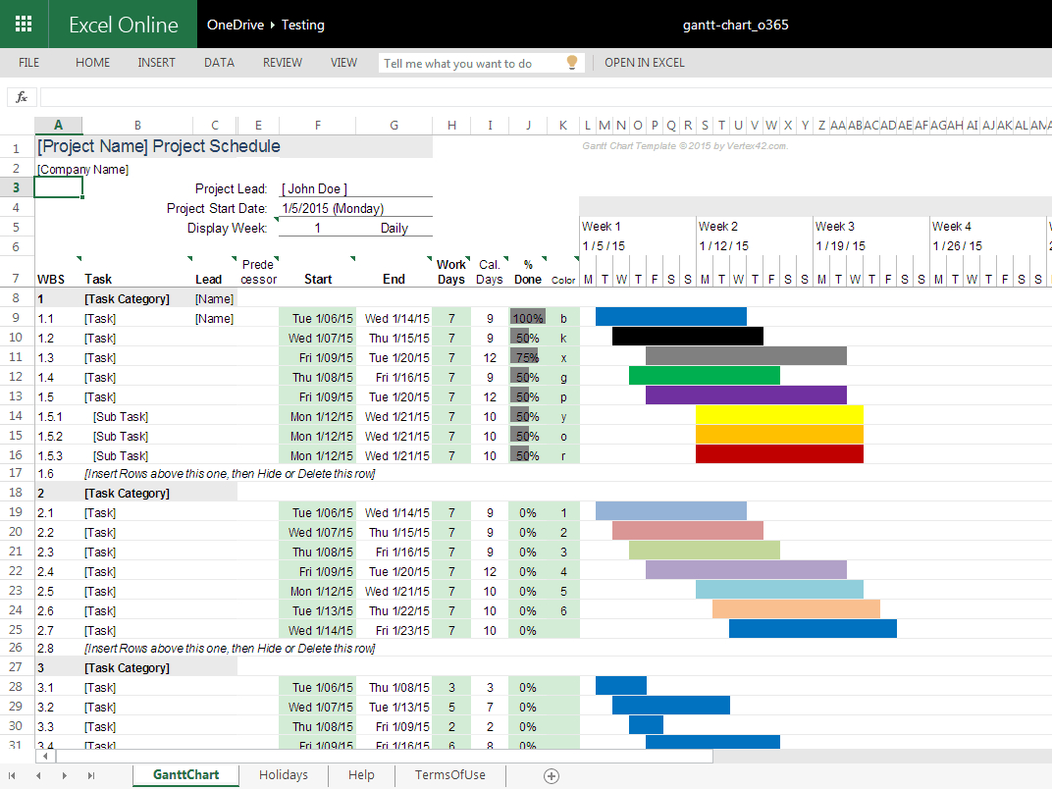Switch to the Holidays sheet tab

pyautogui.click(x=283, y=775)
